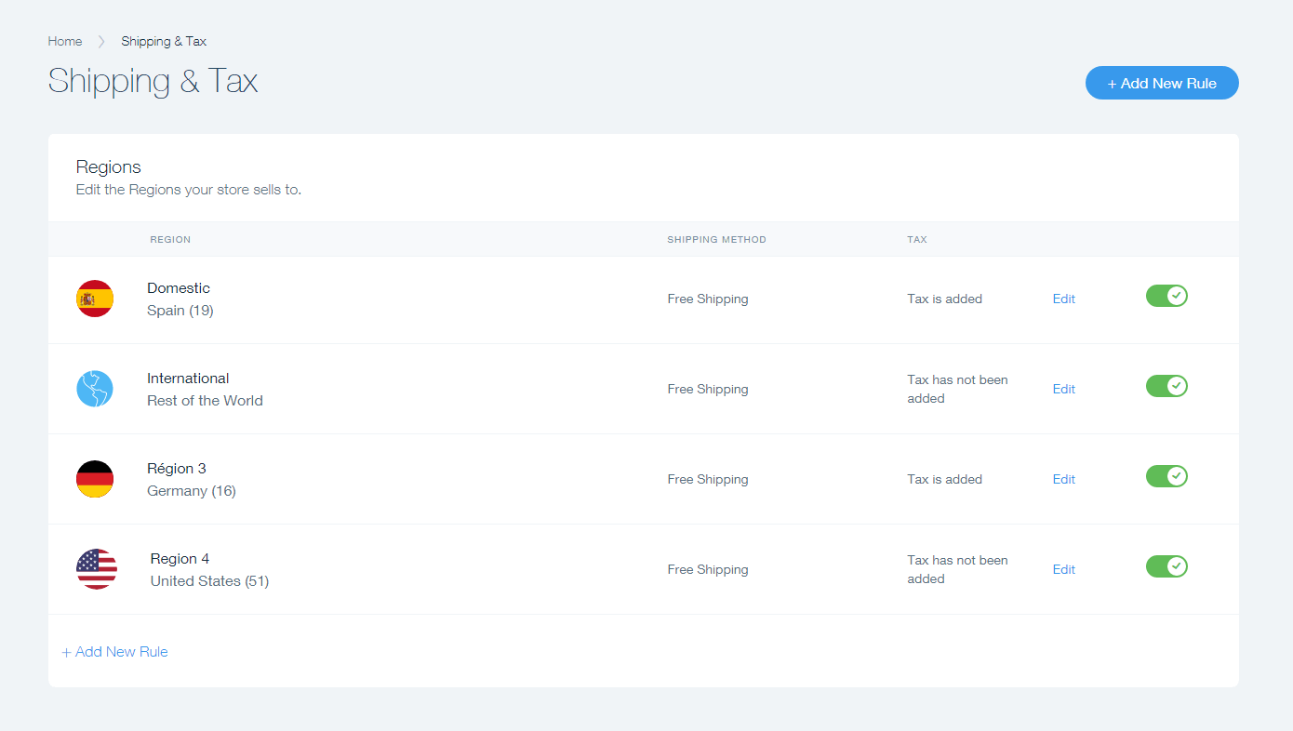
Task: Click the United States flag icon
Action: [97, 569]
